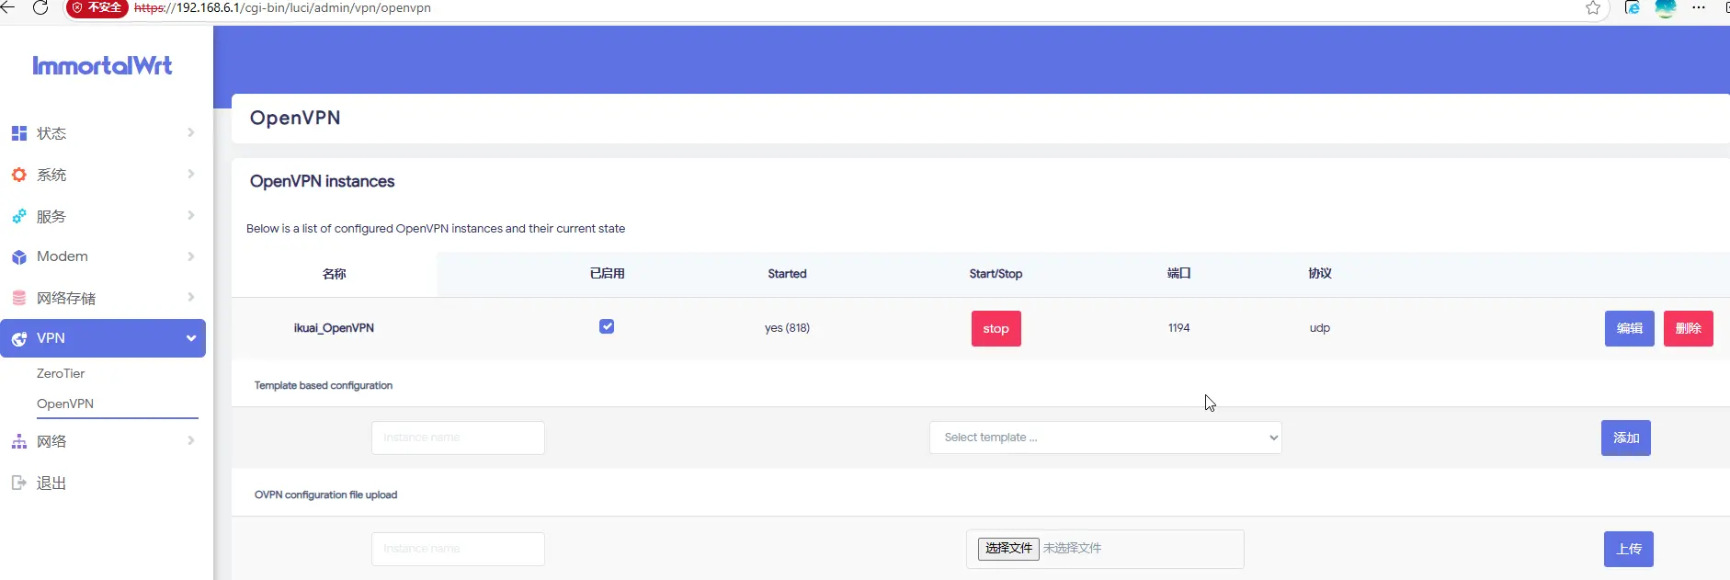1730x580 pixels.
Task: Click the browser favorites star icon
Action: tap(1593, 8)
